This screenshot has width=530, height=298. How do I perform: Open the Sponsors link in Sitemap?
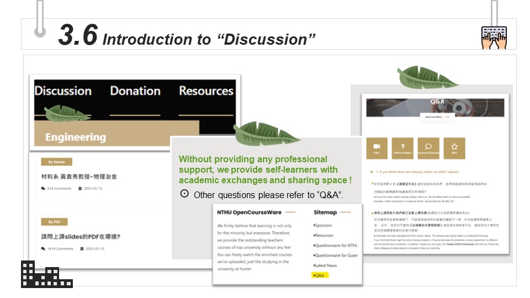click(324, 225)
